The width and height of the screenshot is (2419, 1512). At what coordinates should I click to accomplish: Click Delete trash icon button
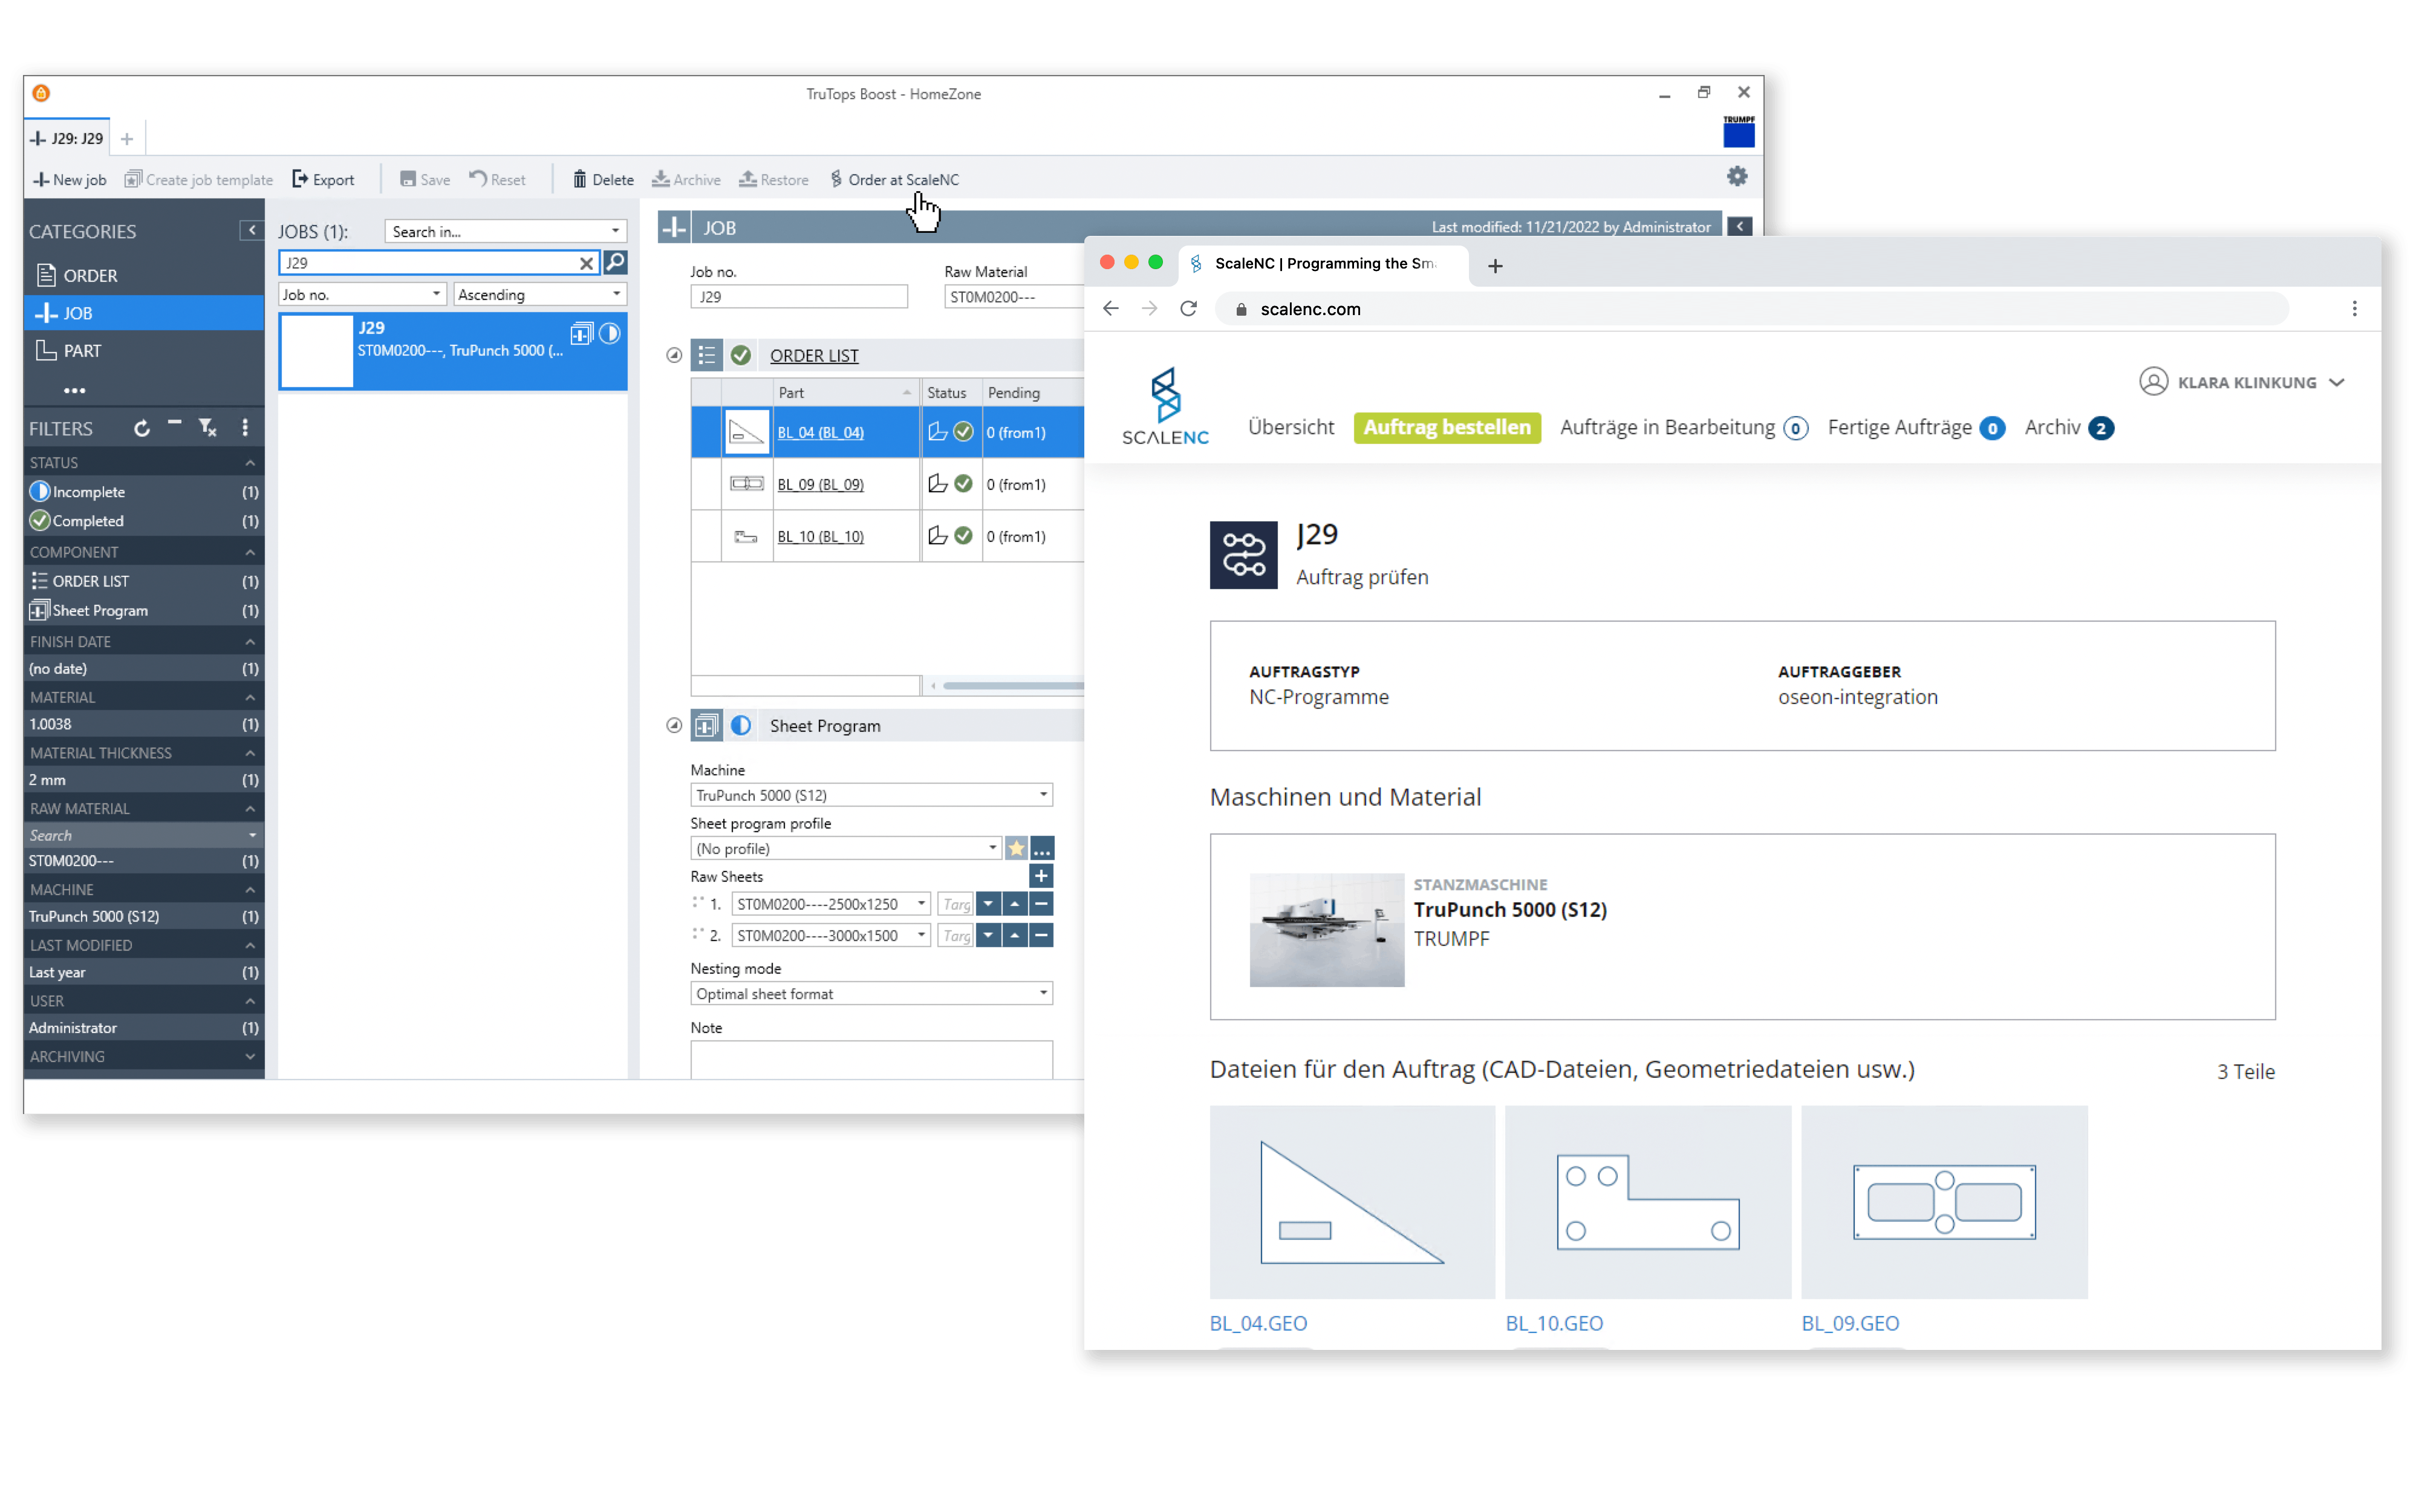[603, 180]
